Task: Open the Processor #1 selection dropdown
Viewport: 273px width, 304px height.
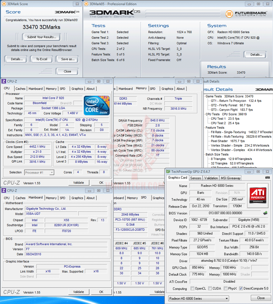Action: (39, 173)
